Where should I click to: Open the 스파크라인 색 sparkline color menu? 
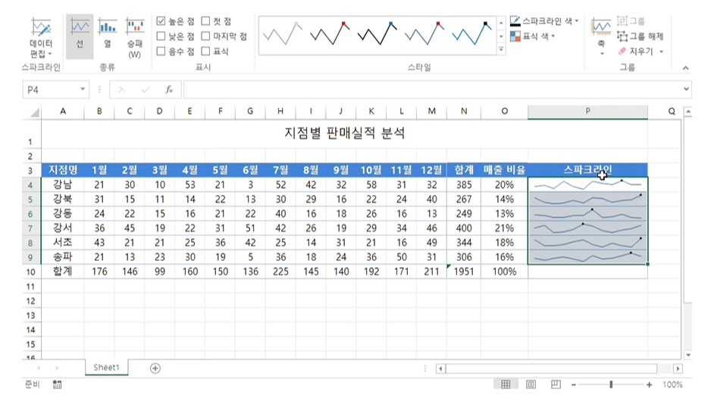coord(545,21)
